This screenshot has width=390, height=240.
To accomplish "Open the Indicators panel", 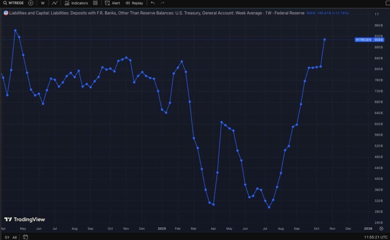I will point(76,3).
